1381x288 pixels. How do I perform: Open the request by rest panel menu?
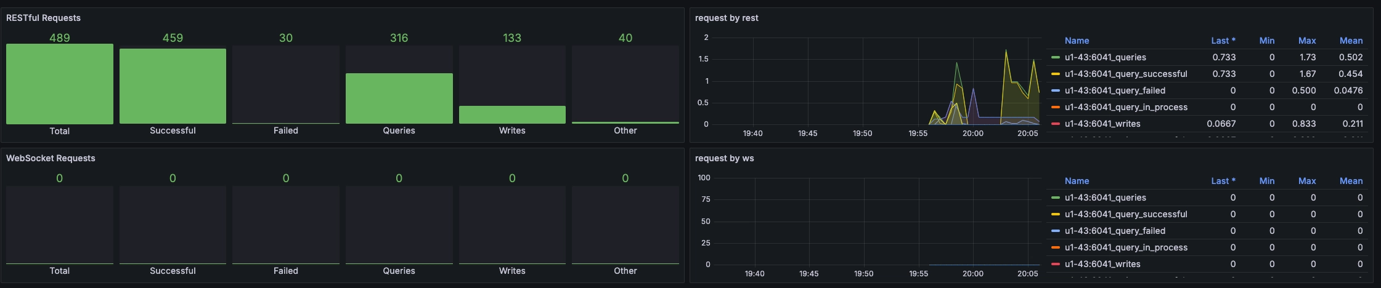click(x=726, y=18)
